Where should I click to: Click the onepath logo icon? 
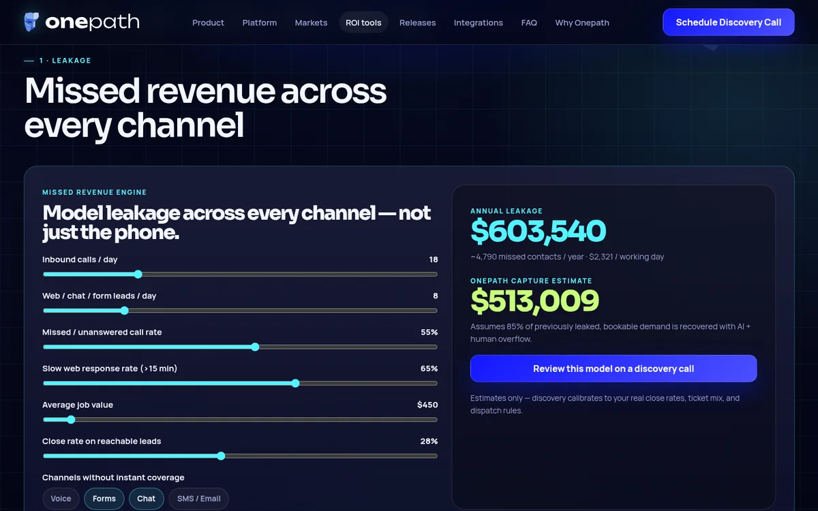click(x=31, y=22)
